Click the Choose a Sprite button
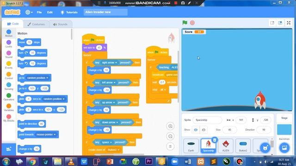 pyautogui.click(x=265, y=148)
